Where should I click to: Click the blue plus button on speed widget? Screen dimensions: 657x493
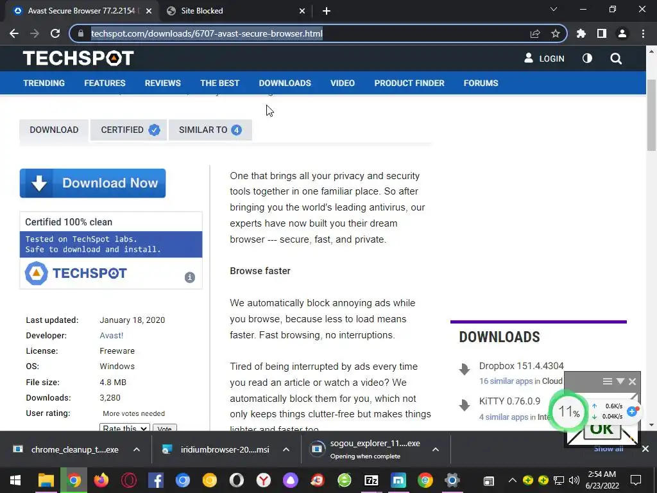[x=632, y=411]
